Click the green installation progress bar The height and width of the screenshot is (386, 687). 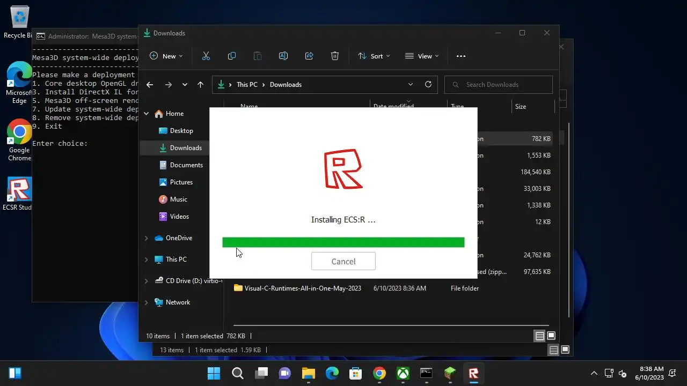tap(343, 242)
